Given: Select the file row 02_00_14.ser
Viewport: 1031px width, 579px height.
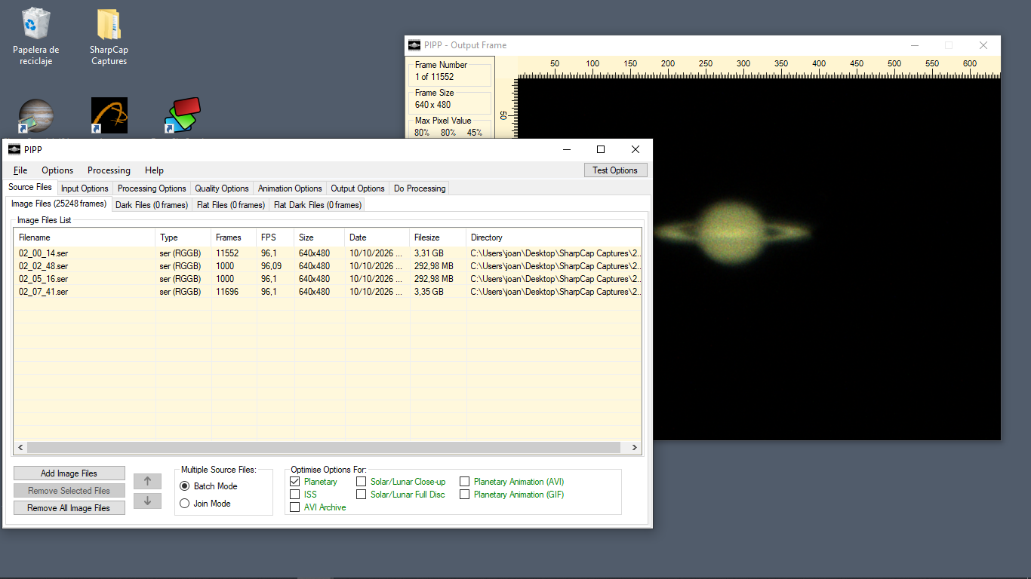Looking at the screenshot, I should coord(328,253).
